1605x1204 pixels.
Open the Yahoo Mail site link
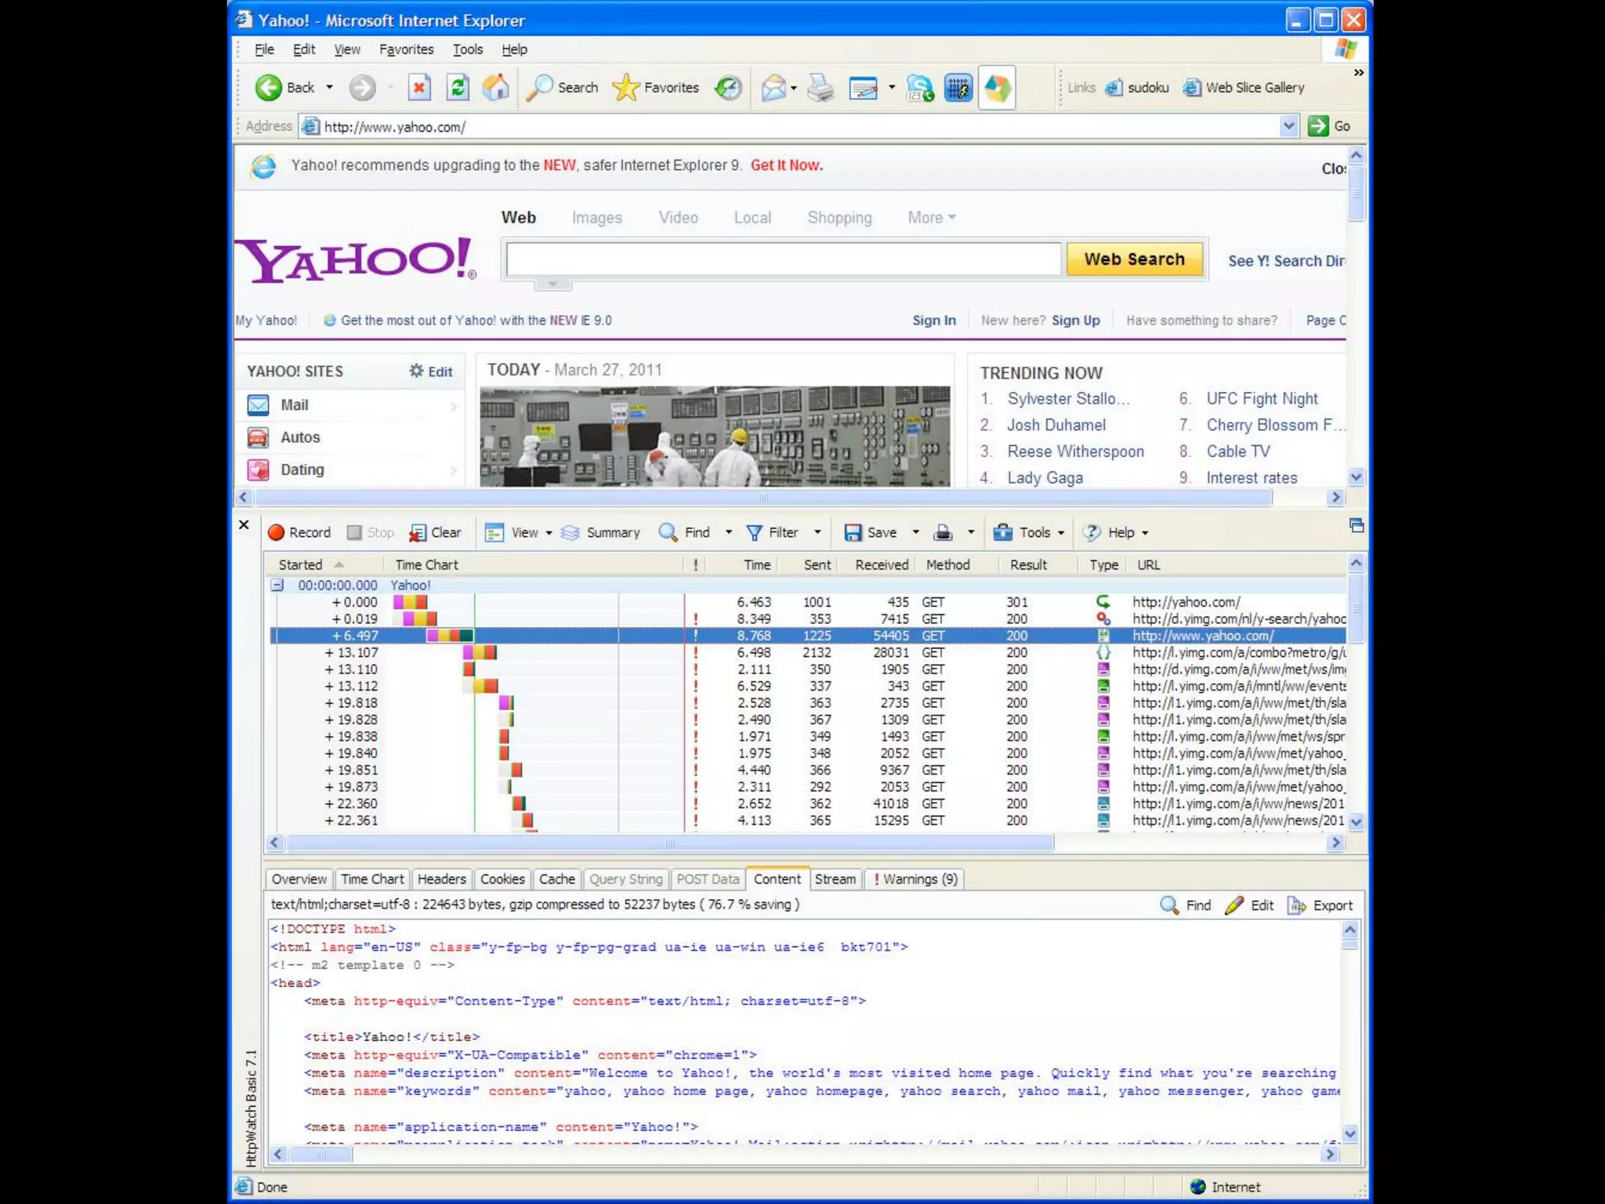pyautogui.click(x=295, y=405)
